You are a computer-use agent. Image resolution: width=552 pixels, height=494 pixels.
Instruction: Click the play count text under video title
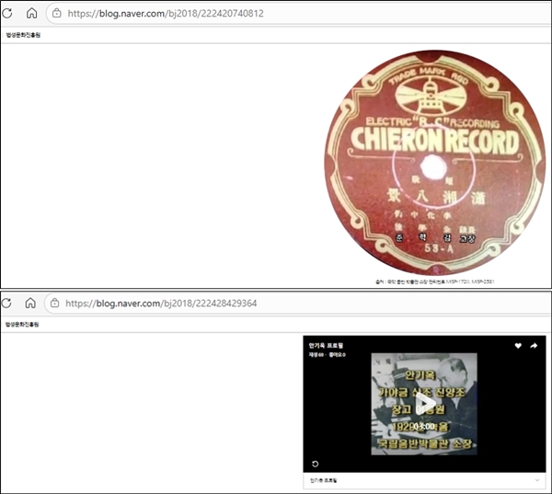(x=327, y=353)
